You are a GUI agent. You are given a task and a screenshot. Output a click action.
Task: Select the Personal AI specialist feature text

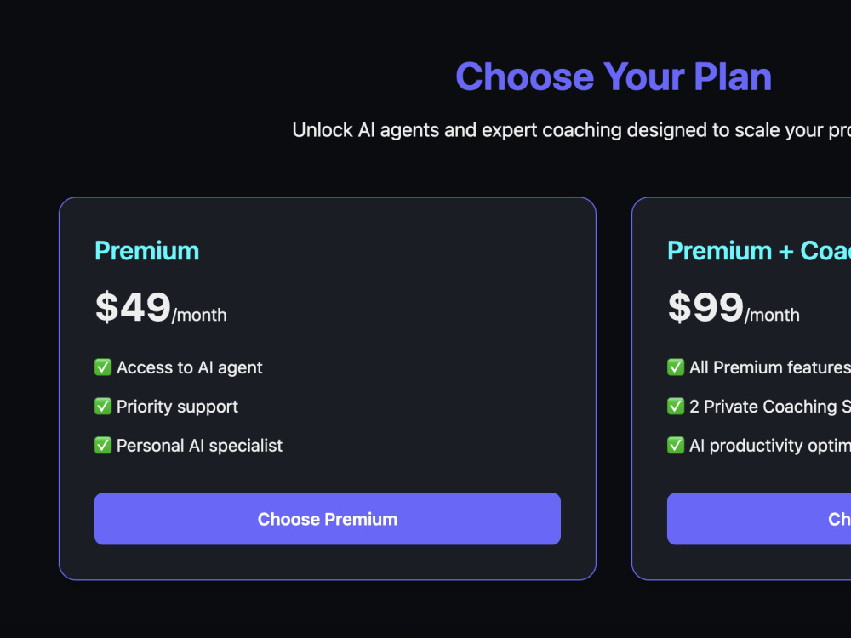click(199, 446)
